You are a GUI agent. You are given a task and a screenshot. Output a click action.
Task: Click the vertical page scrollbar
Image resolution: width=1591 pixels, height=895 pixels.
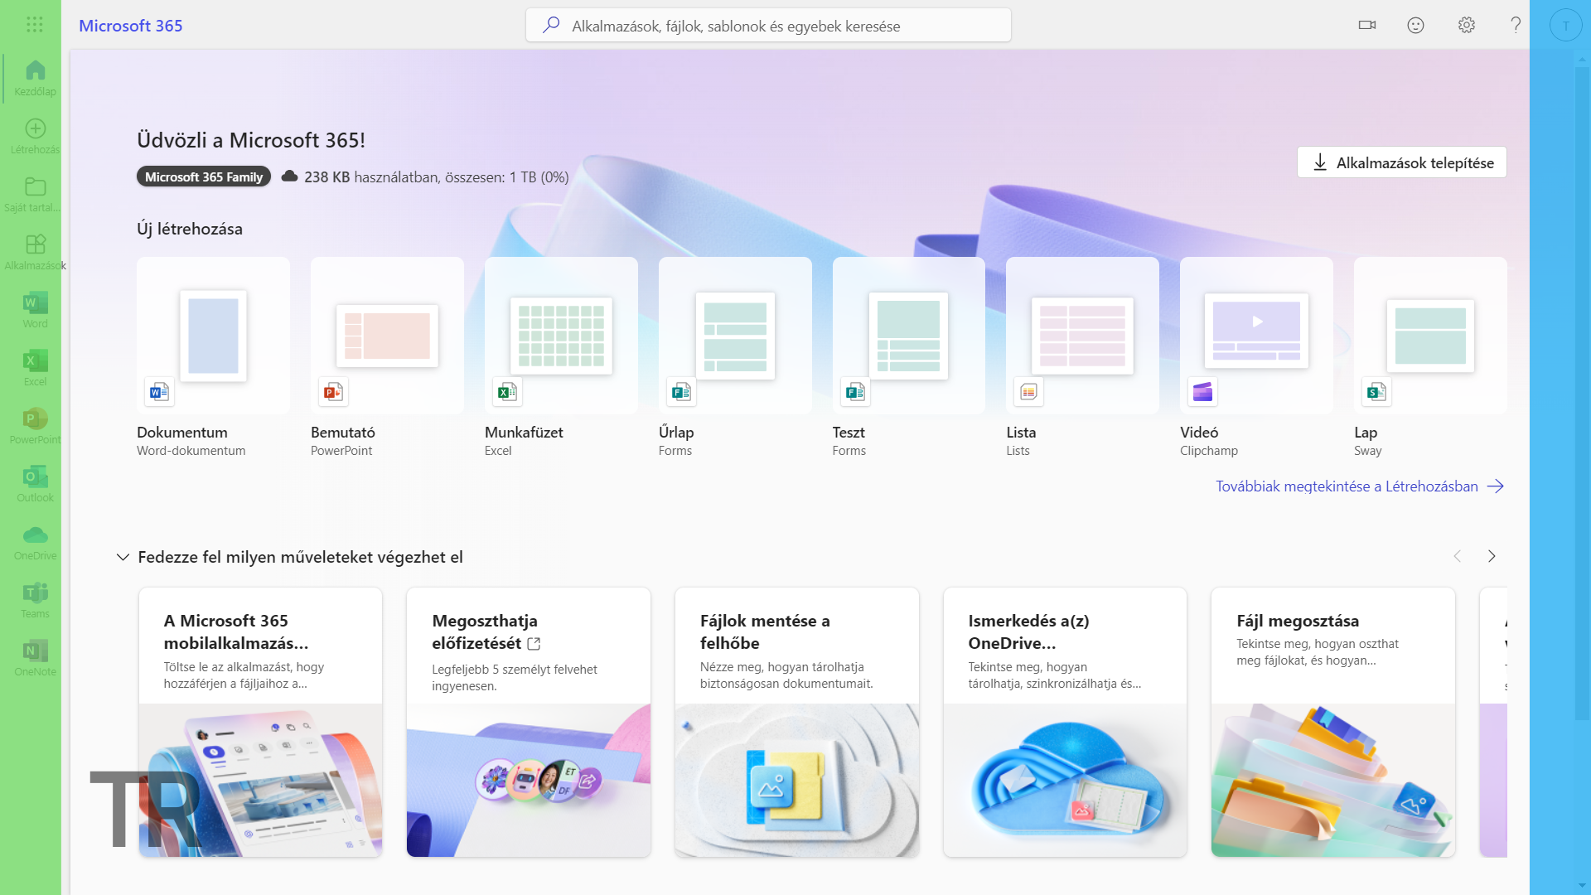tap(1581, 394)
